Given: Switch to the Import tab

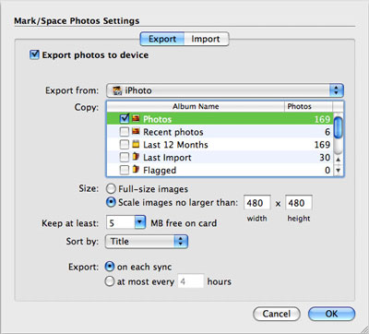Looking at the screenshot, I should pyautogui.click(x=206, y=39).
